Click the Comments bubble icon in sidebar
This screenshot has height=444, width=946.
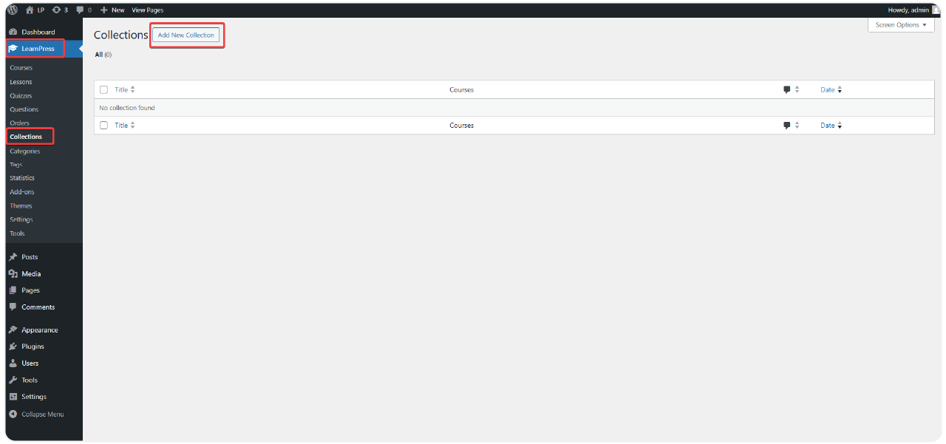(13, 307)
